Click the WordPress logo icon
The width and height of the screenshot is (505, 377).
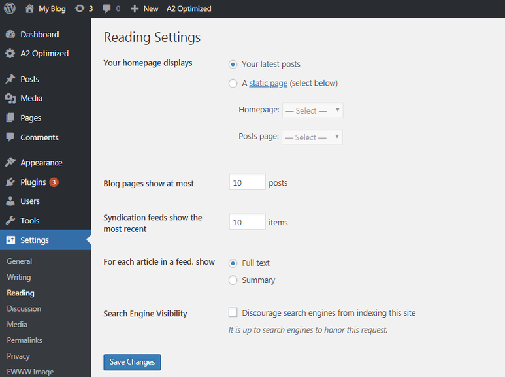coord(10,8)
